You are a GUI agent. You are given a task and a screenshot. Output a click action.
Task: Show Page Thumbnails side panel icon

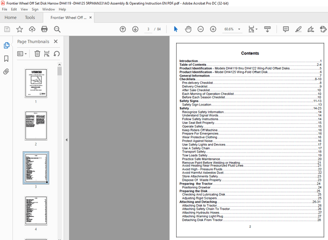pos(6,45)
